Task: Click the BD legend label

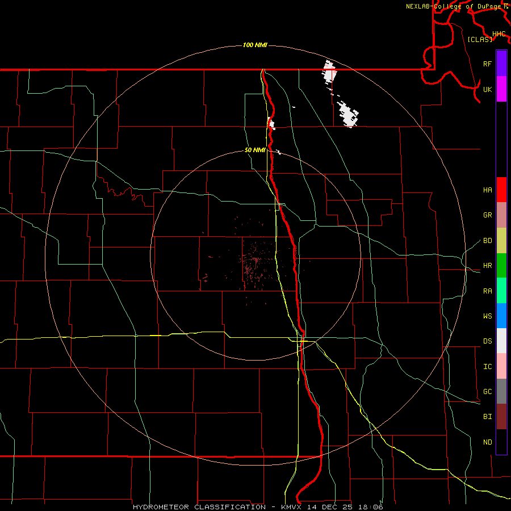Action: pyautogui.click(x=487, y=241)
